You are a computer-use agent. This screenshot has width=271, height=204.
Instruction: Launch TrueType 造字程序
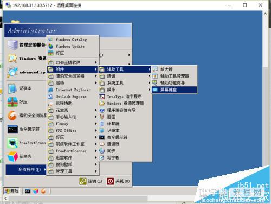(125, 97)
